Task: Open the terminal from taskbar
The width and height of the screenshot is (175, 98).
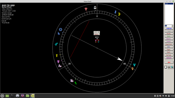Action: click(12, 96)
